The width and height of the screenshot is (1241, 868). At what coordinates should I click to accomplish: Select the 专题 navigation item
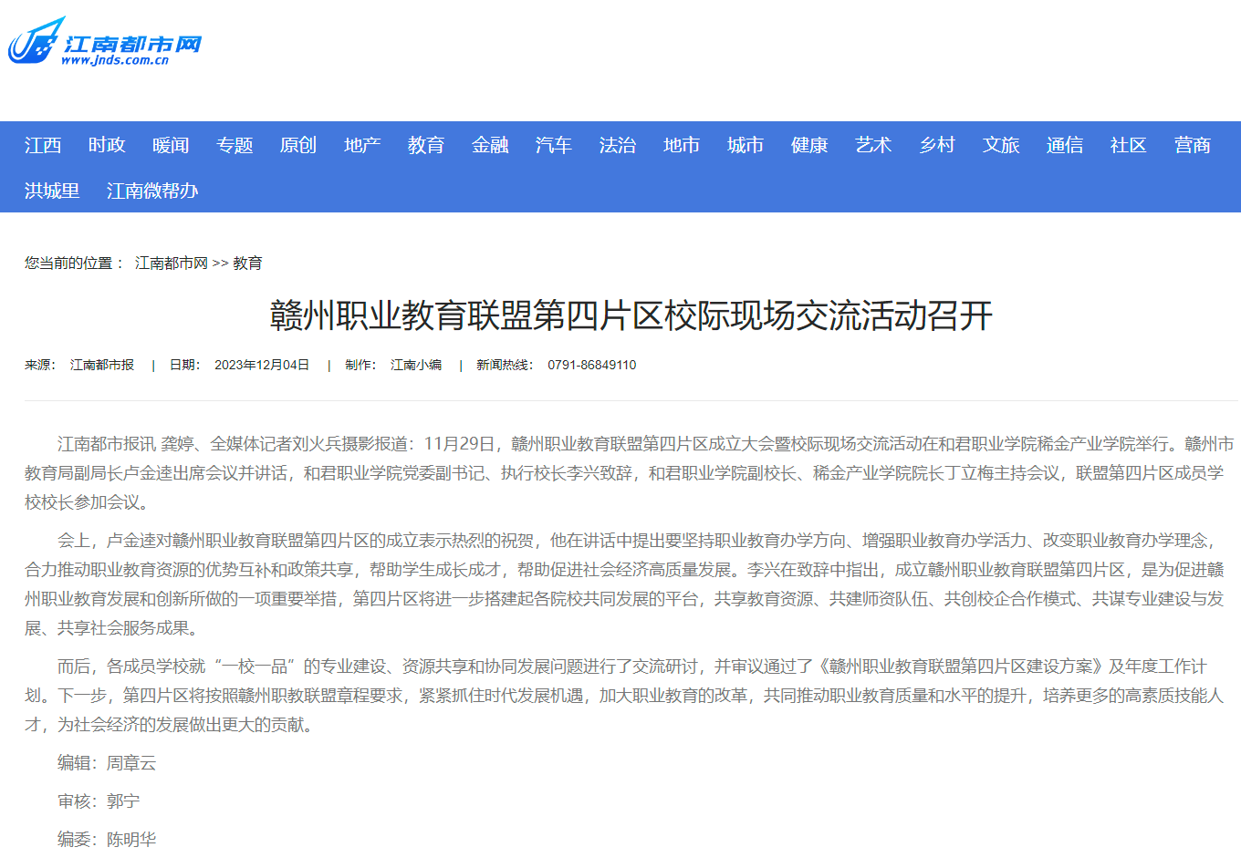pyautogui.click(x=235, y=145)
